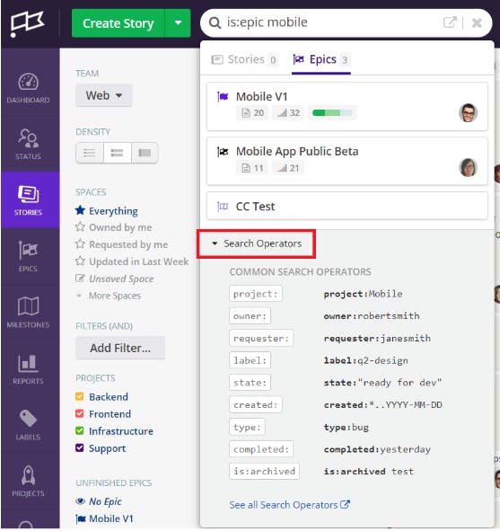Image resolution: width=500 pixels, height=531 pixels.
Task: Open search results in new page icon
Action: (450, 22)
